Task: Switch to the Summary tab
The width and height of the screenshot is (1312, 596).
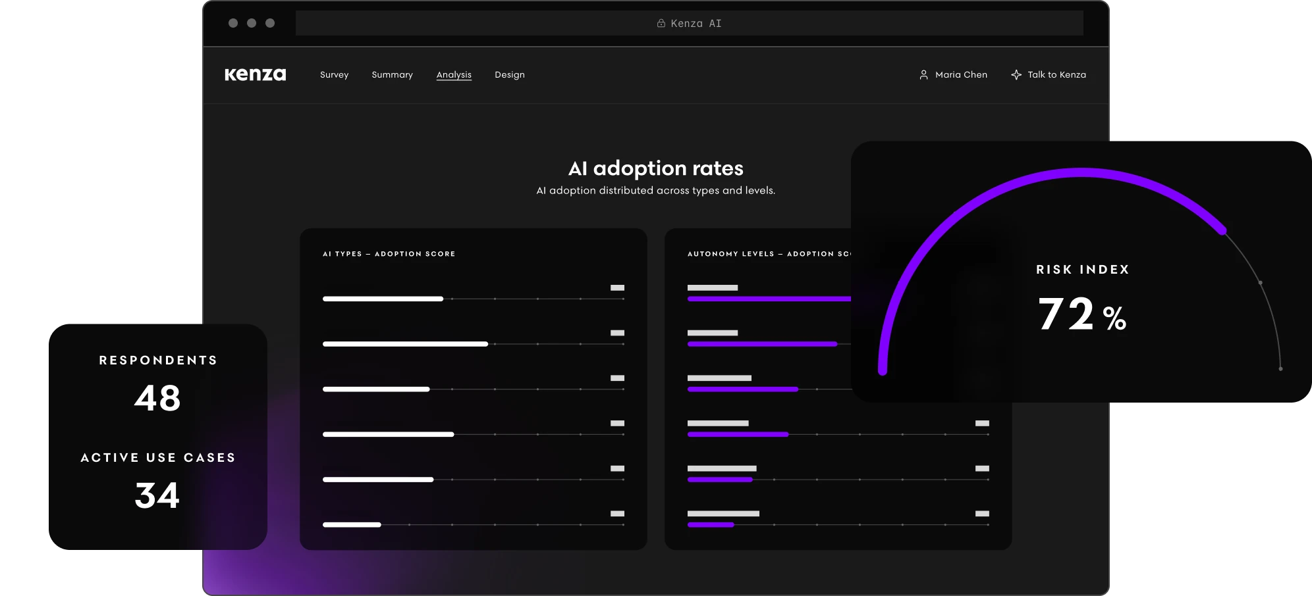Action: pyautogui.click(x=393, y=75)
